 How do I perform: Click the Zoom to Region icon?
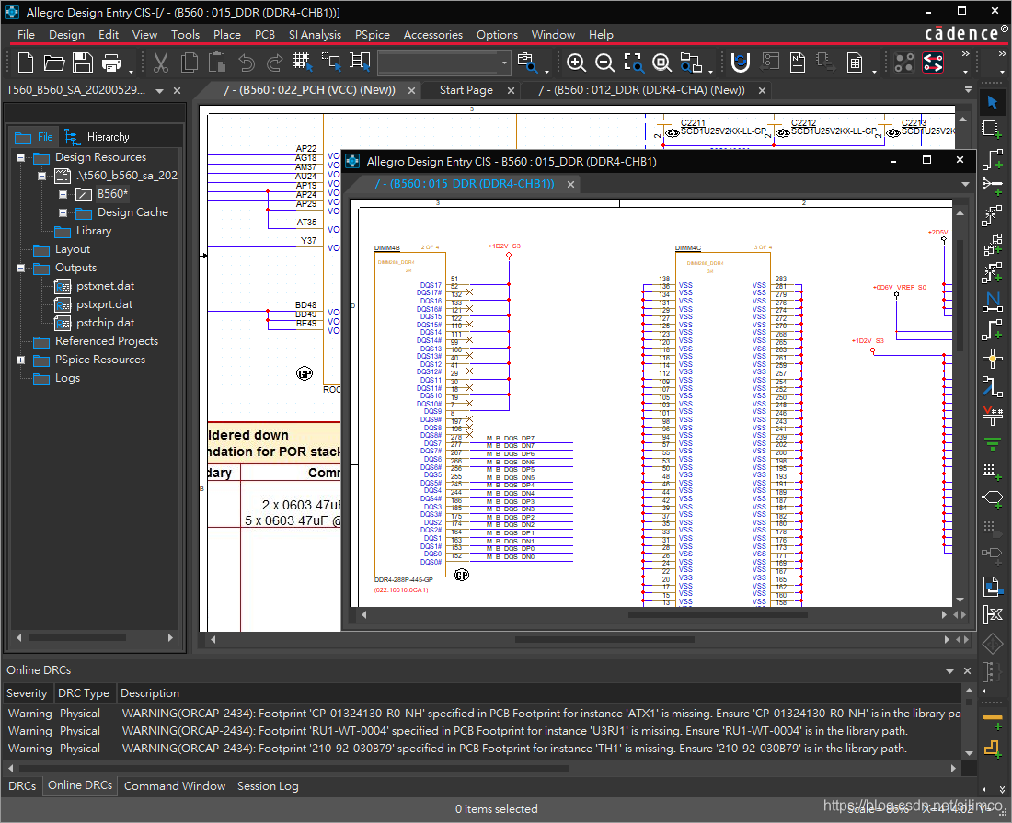pos(634,63)
